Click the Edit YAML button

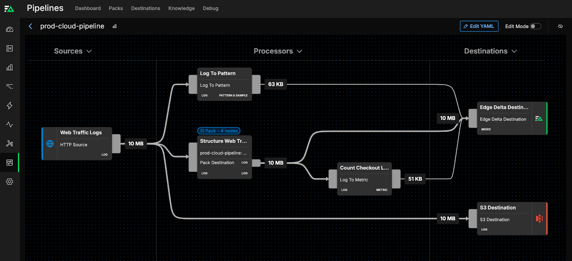pyautogui.click(x=479, y=26)
